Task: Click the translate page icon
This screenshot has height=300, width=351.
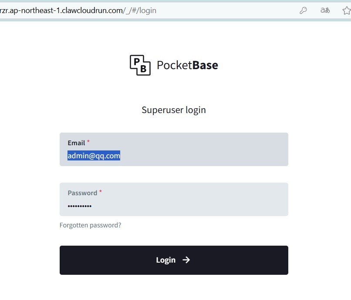Action: (325, 10)
